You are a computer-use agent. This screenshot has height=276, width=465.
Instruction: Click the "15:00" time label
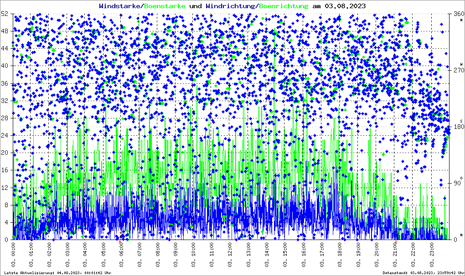284,250
